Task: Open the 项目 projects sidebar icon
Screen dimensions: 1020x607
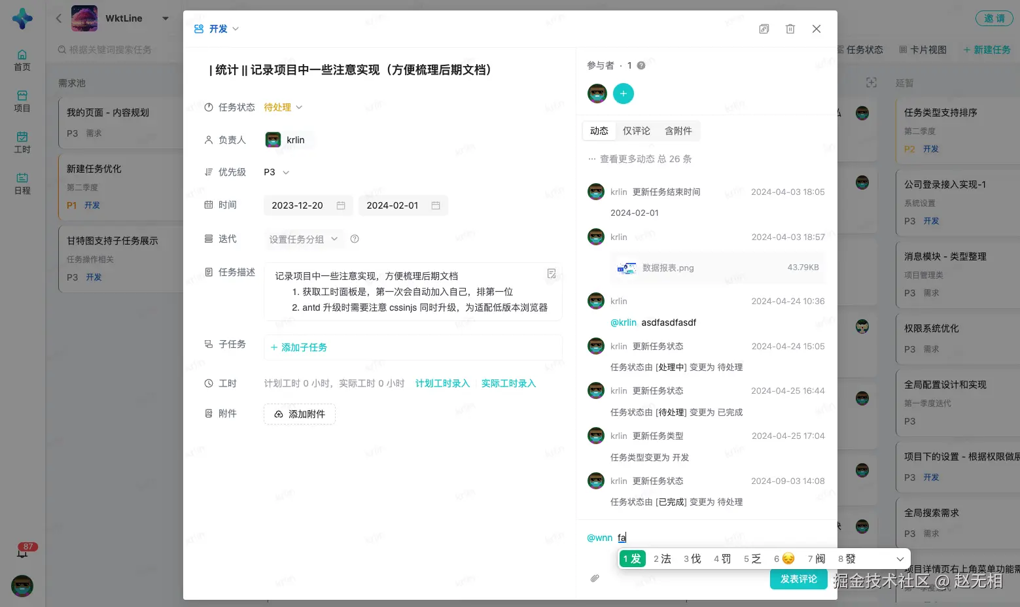Action: tap(22, 101)
